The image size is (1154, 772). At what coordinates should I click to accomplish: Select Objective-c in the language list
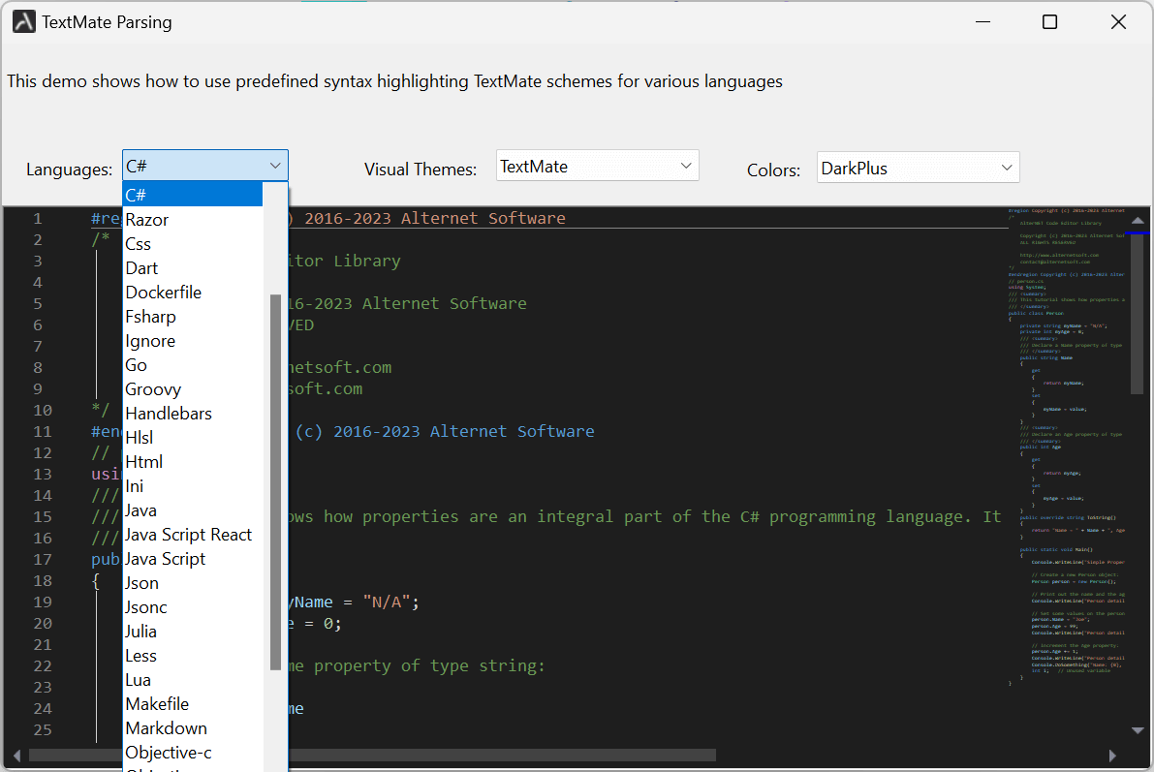(x=193, y=752)
